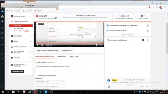Open WhatsApp in Opera sidebar
The image size is (168, 94).
coord(2,16)
